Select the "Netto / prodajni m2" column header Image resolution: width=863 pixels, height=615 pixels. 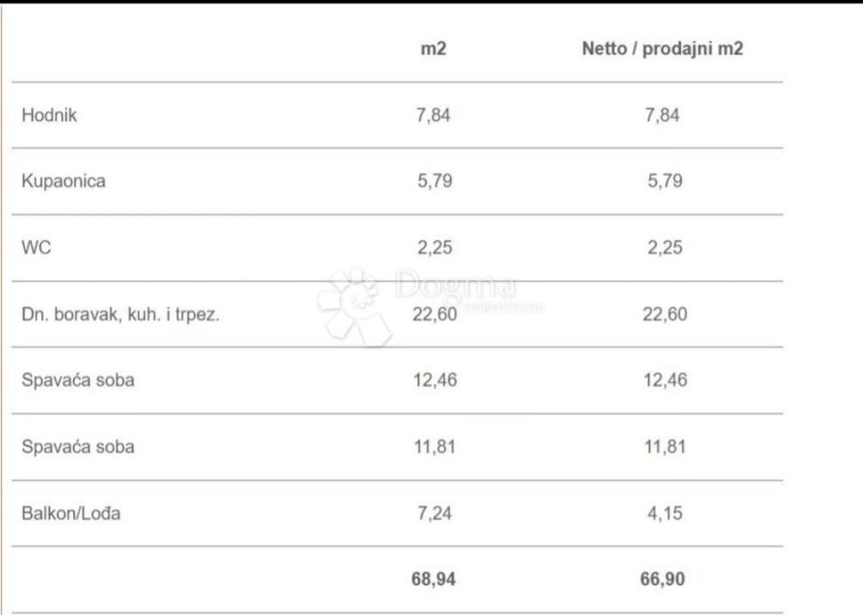tap(662, 50)
